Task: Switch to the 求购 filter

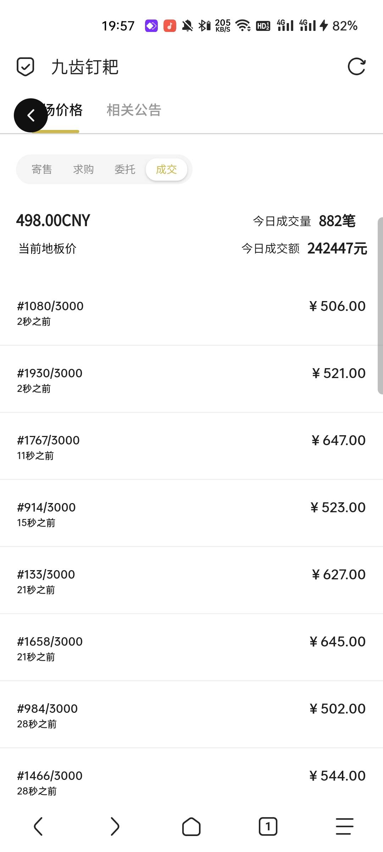Action: (83, 169)
